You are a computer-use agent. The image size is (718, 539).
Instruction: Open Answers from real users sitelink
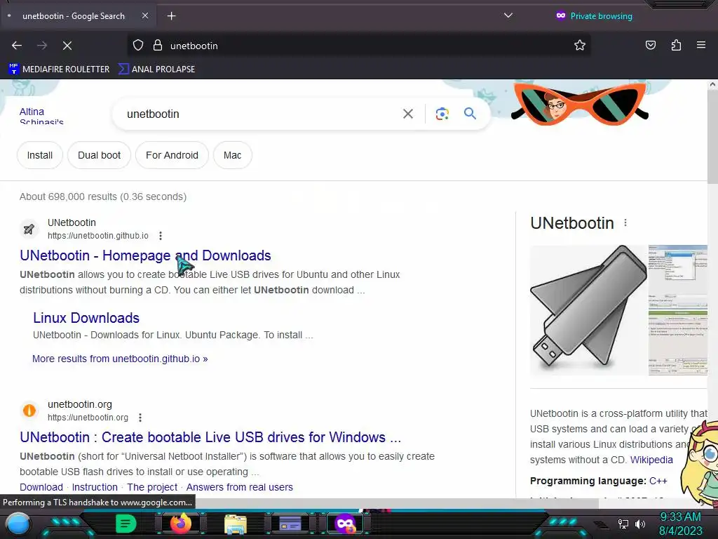pos(240,487)
